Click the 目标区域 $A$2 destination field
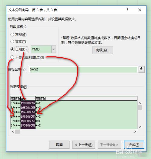The width and height of the screenshot is (151, 159). (x=84, y=69)
